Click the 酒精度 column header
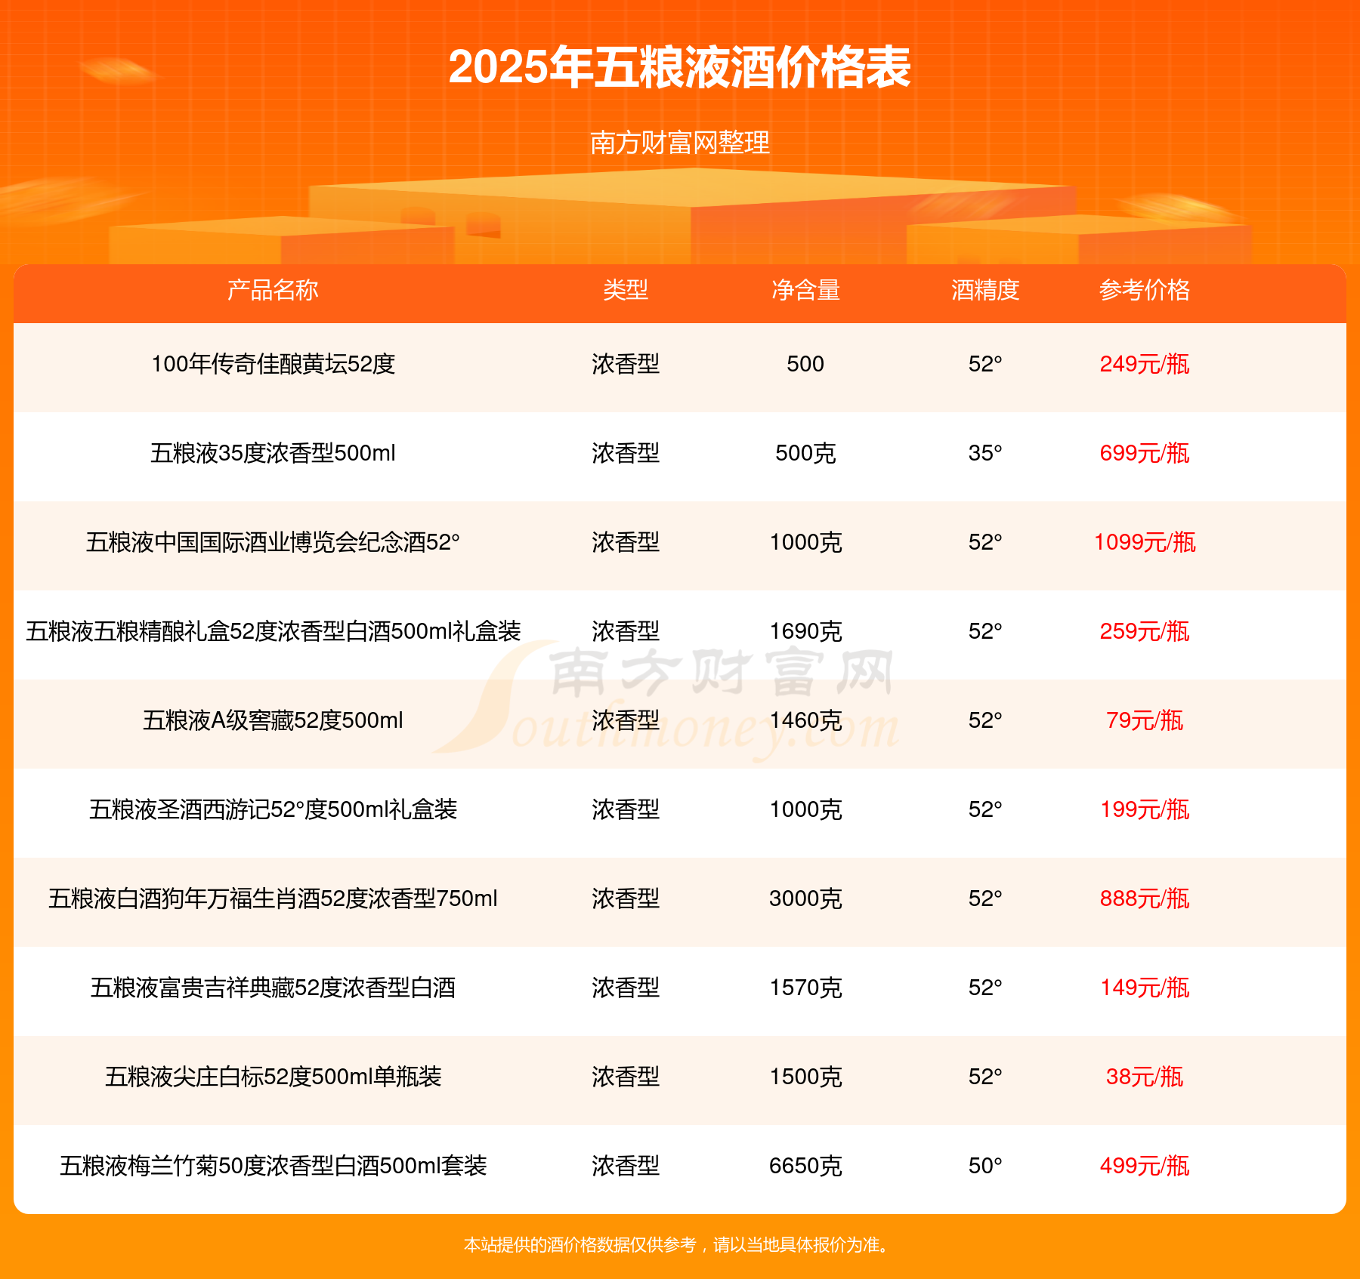1360x1279 pixels. 985,290
